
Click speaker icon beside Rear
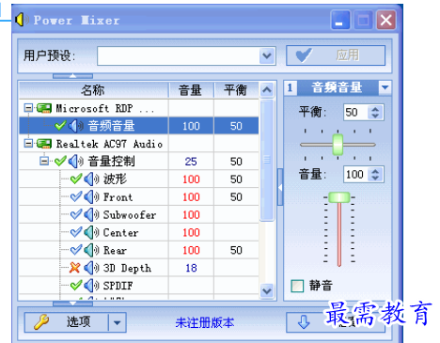click(x=91, y=250)
